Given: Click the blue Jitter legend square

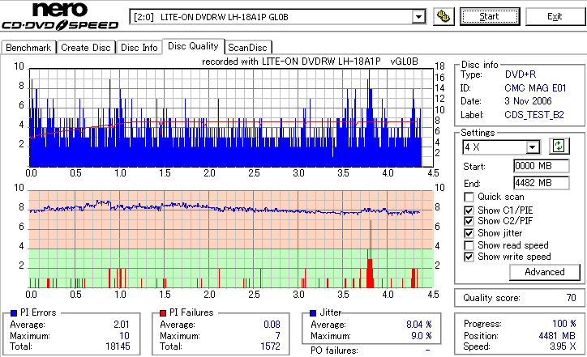Looking at the screenshot, I should tap(313, 313).
